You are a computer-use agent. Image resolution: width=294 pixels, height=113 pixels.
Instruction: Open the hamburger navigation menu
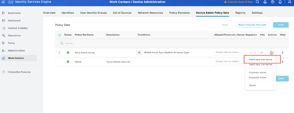tap(3, 2)
